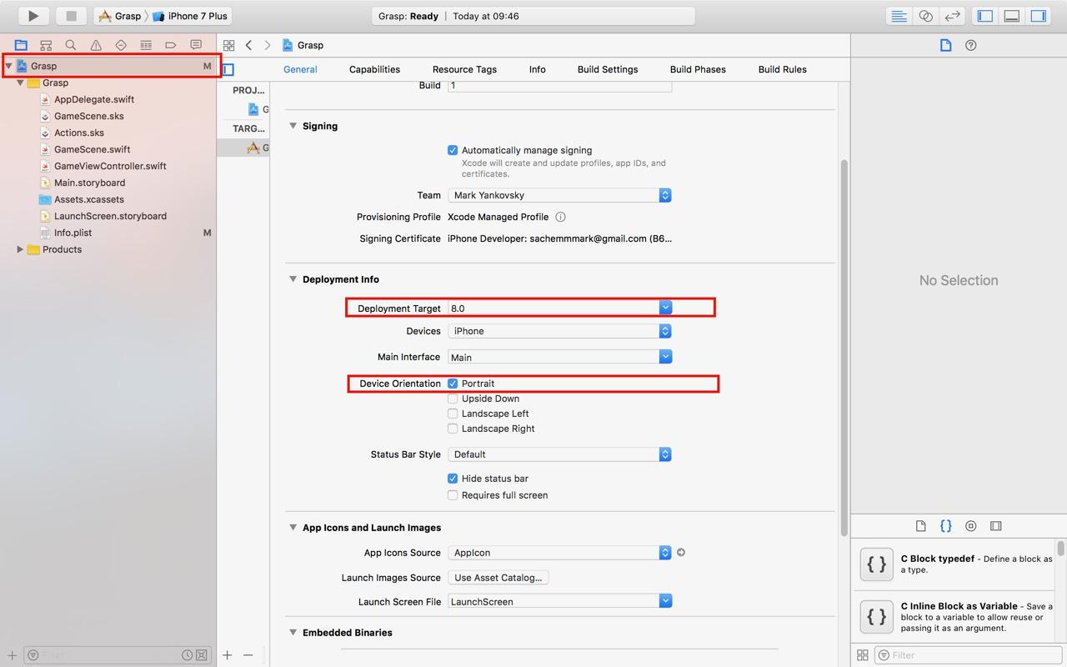
Task: Add a new file with plus button
Action: click(x=13, y=655)
